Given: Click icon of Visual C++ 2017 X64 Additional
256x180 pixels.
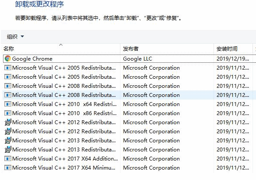Looking at the screenshot, I should coord(8,158).
